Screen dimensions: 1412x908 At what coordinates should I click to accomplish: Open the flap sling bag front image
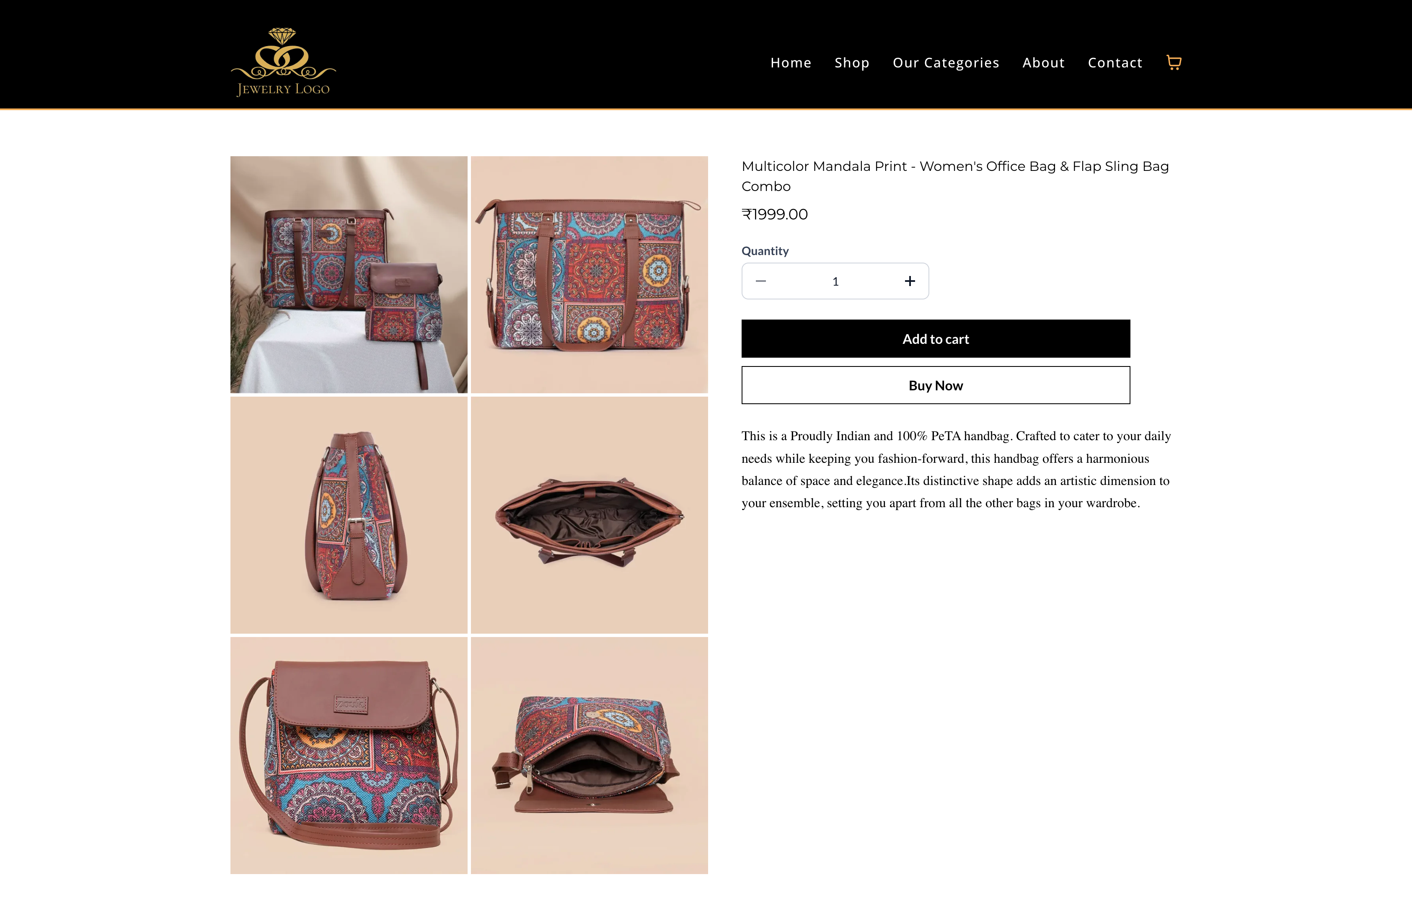pos(349,756)
